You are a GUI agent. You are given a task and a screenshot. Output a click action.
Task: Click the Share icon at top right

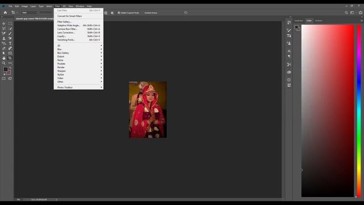(360, 13)
